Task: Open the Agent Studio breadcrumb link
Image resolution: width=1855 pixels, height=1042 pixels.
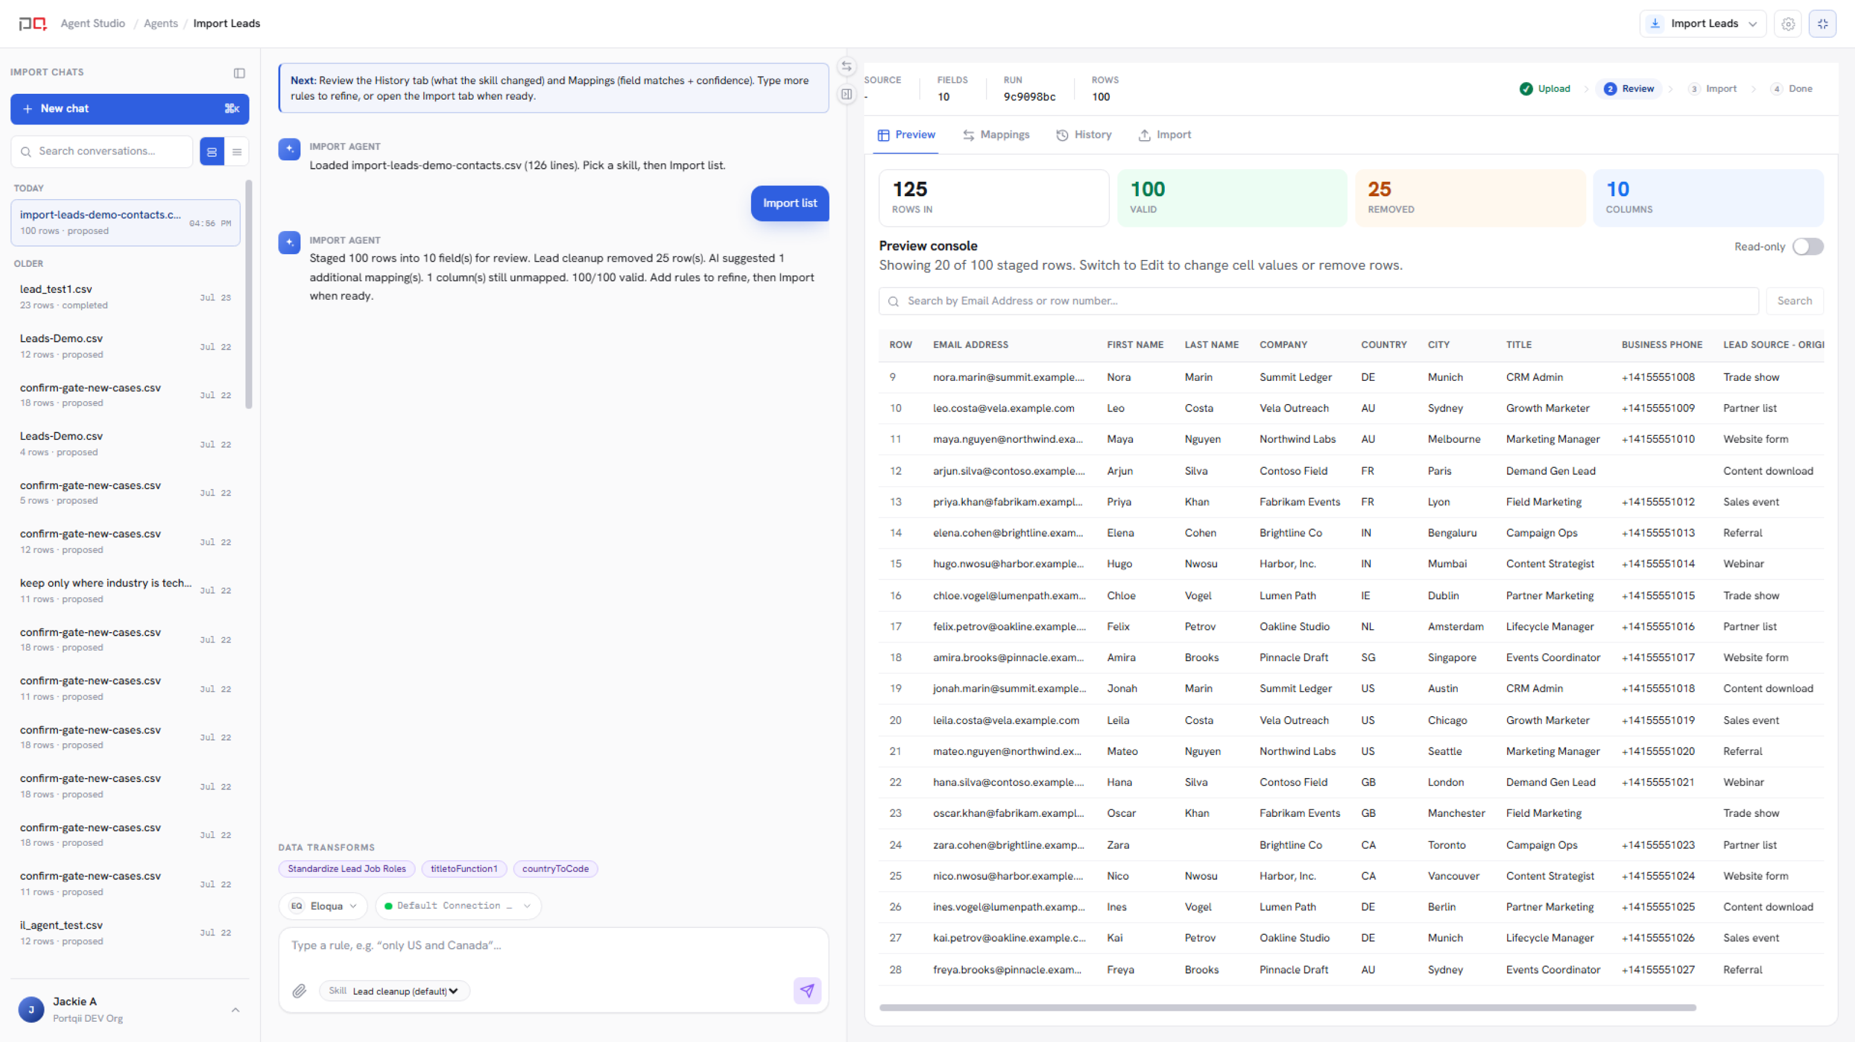Action: [x=93, y=24]
